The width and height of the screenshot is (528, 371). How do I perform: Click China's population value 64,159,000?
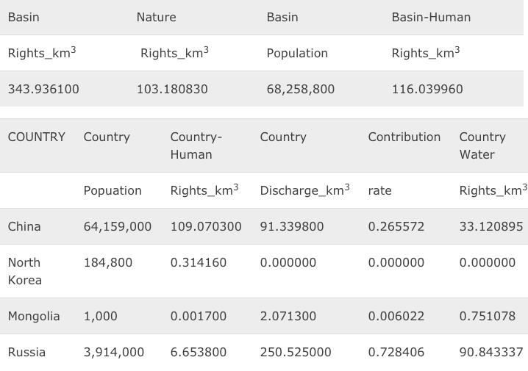point(118,226)
